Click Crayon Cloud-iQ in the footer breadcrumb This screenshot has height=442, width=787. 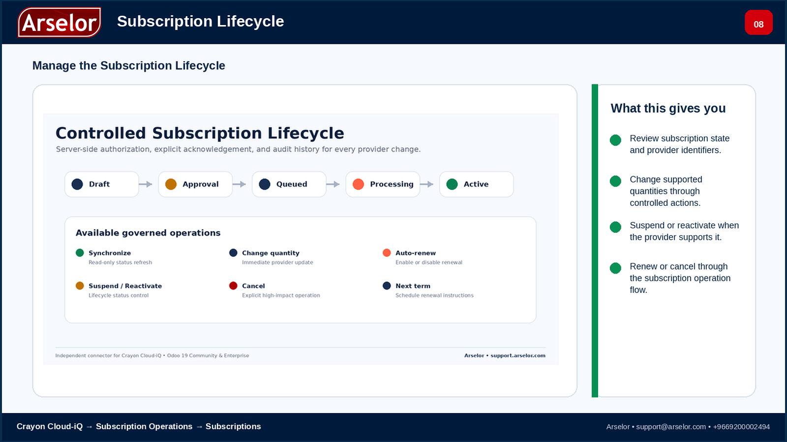(50, 426)
